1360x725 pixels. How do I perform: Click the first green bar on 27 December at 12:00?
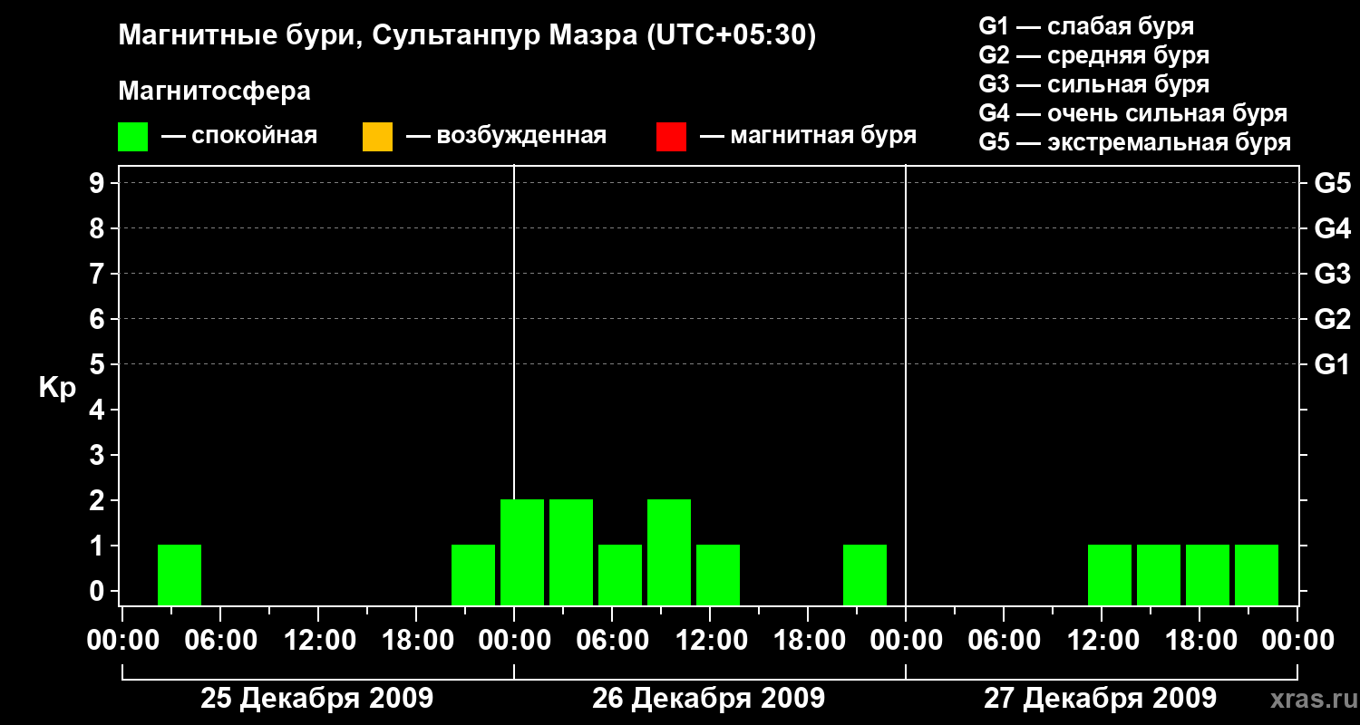pyautogui.click(x=1110, y=575)
